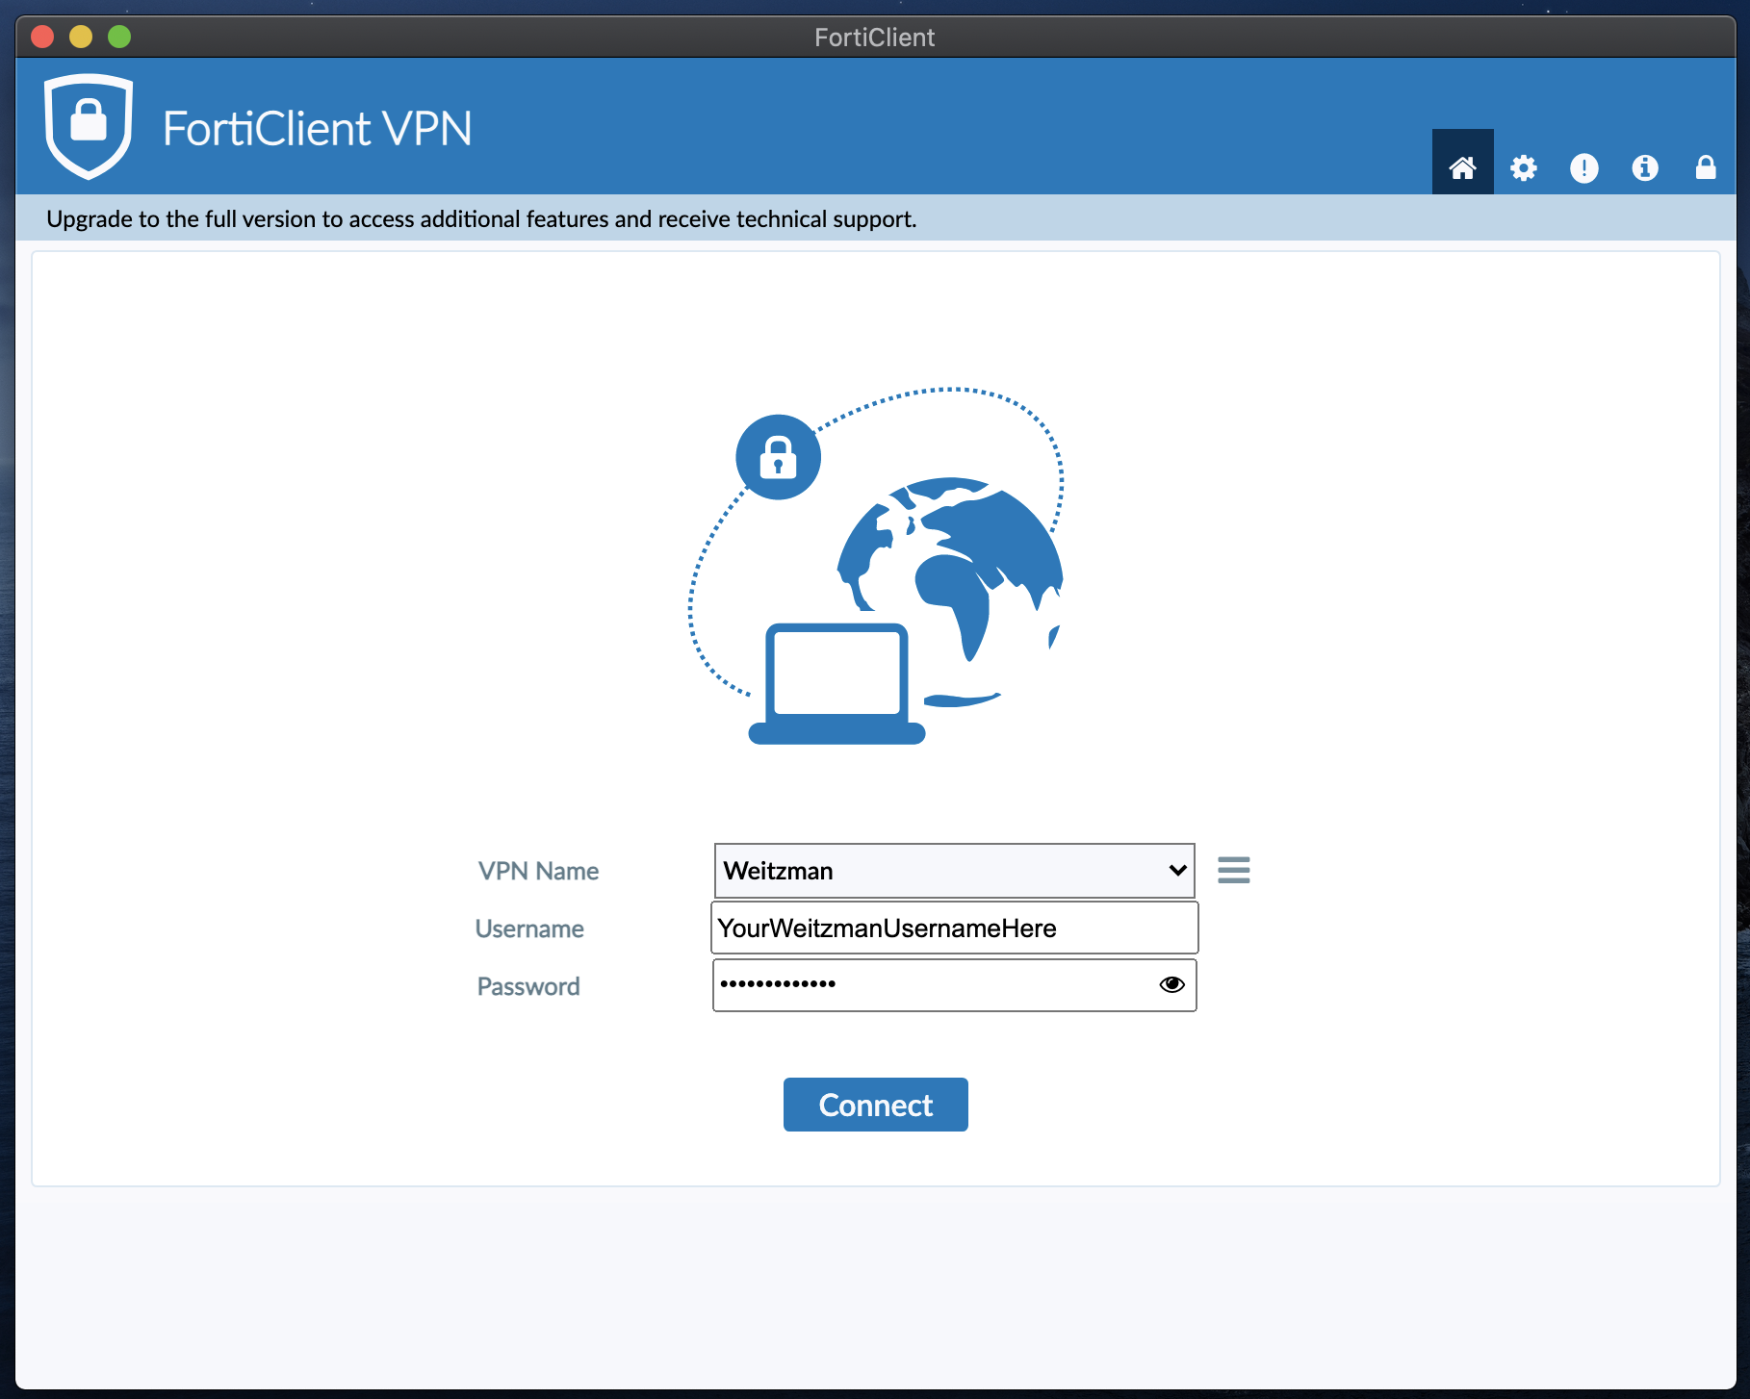
Task: Close the FortiClient window
Action: 42,37
